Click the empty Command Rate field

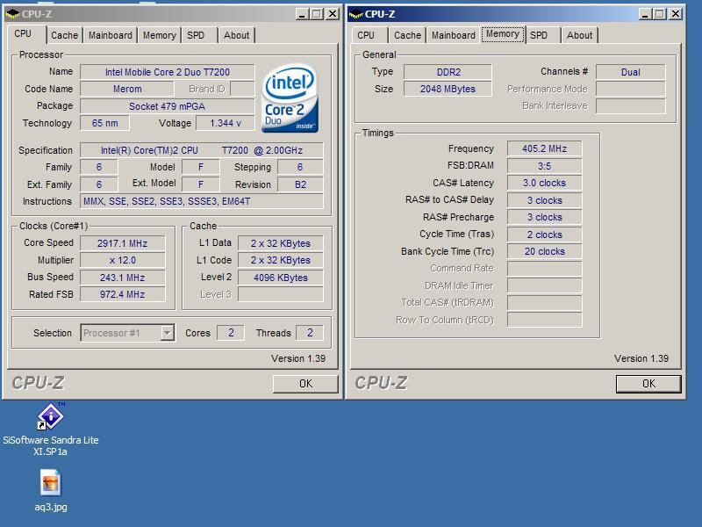pyautogui.click(x=544, y=269)
